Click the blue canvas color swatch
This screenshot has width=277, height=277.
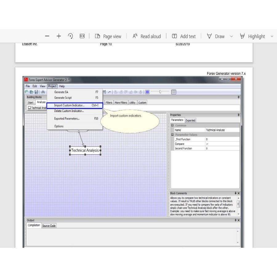(x=147, y=92)
